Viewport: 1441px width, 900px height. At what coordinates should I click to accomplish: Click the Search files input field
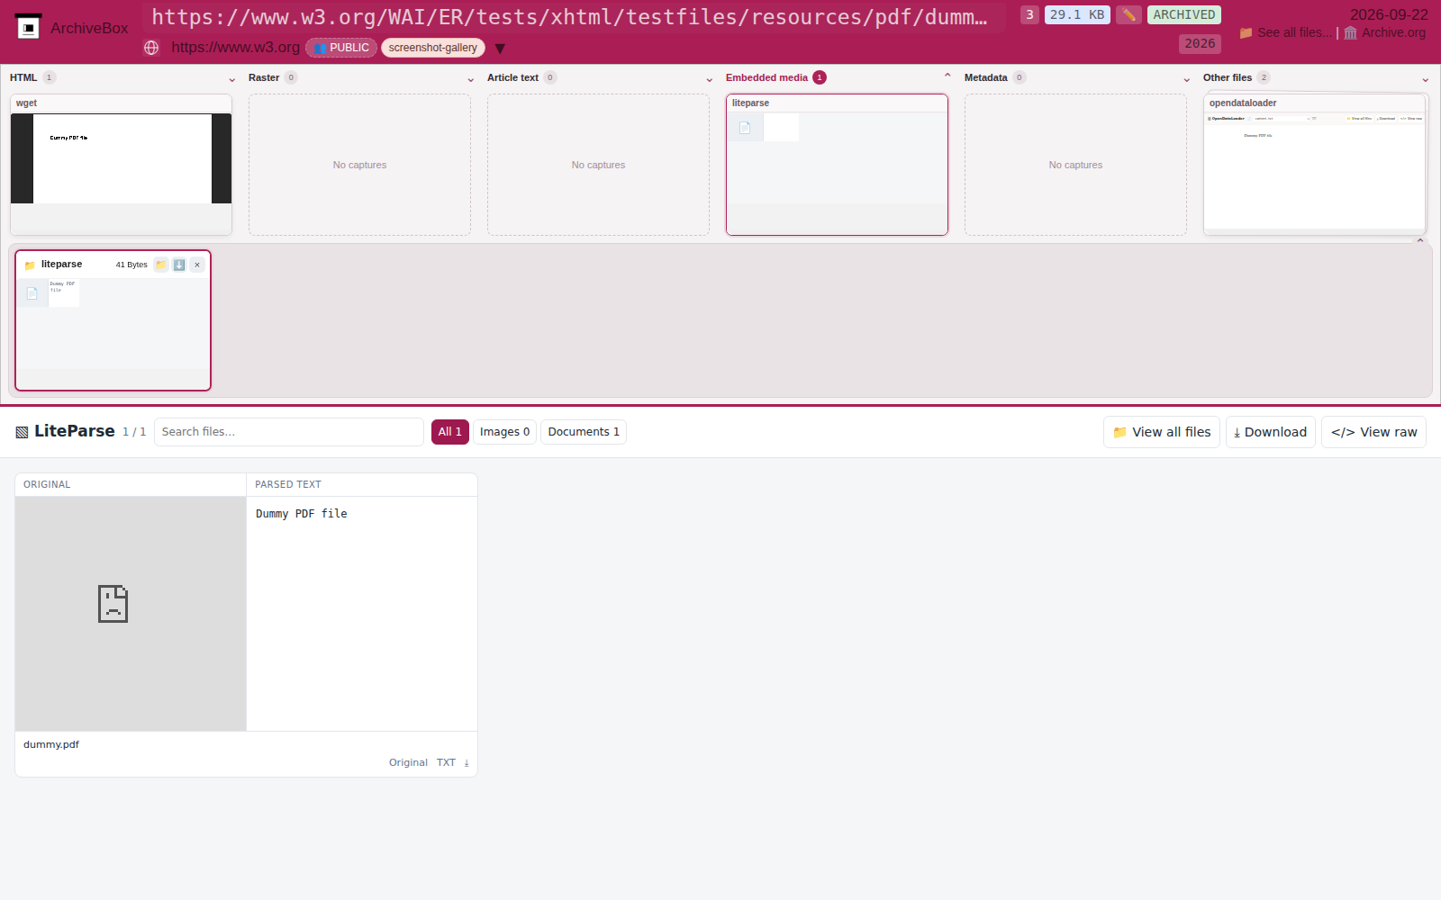pos(289,432)
